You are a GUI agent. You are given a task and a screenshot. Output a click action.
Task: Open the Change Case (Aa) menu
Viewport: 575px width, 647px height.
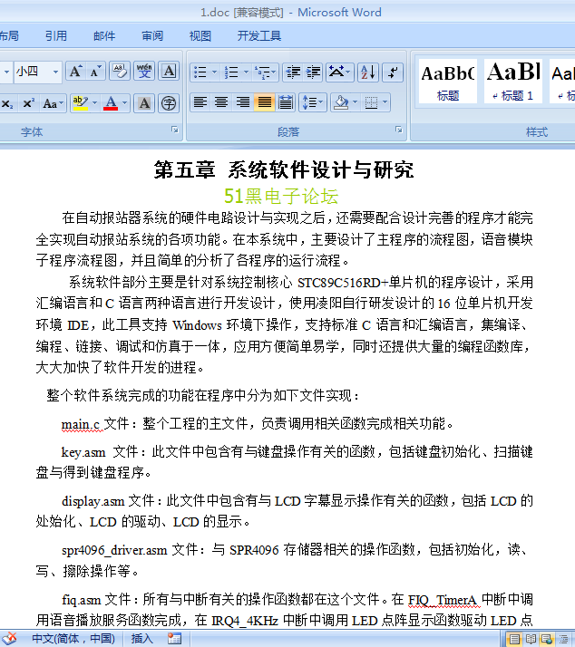pyautogui.click(x=53, y=103)
